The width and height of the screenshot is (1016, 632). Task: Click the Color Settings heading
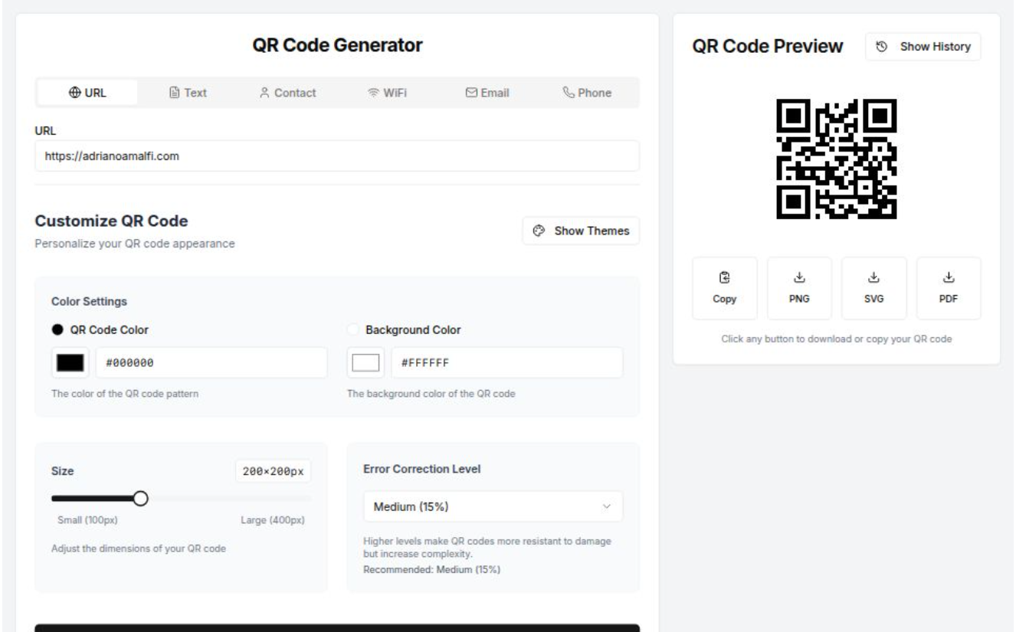89,300
